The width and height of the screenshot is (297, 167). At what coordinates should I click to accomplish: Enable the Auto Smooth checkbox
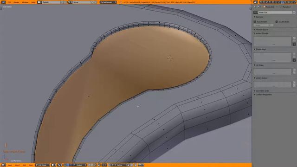click(x=255, y=22)
